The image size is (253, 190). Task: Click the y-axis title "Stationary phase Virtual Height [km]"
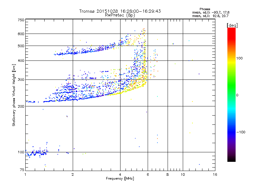pos(14,95)
